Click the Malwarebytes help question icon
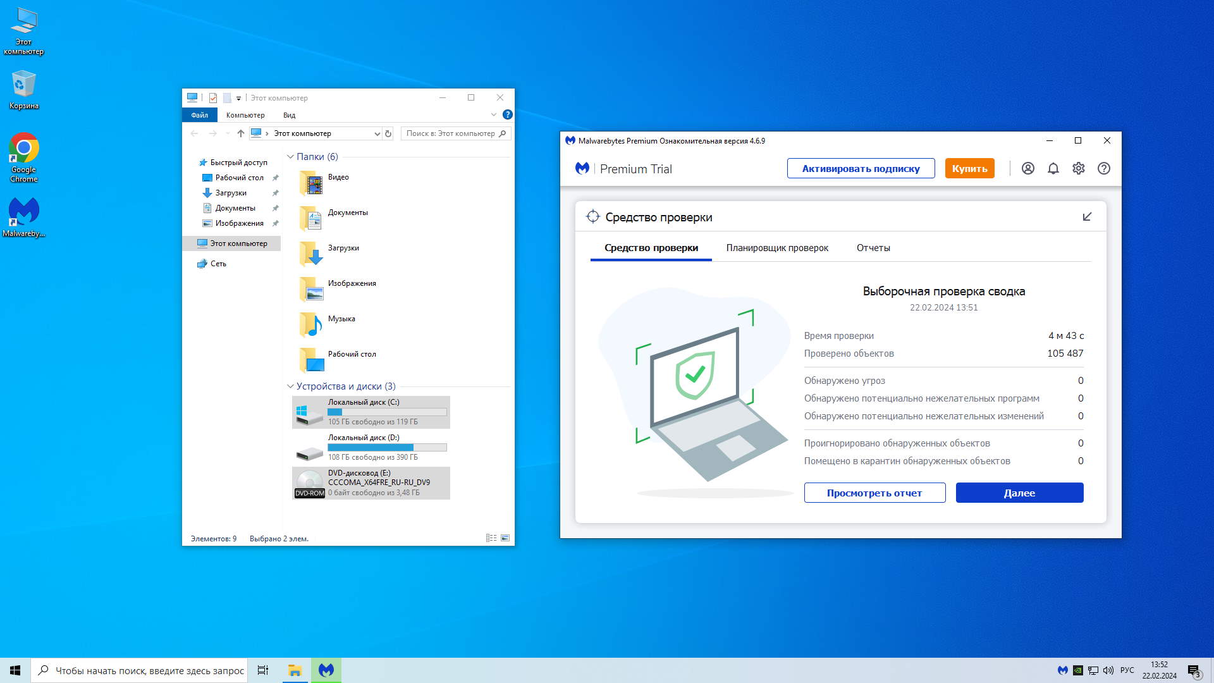Screen dimensions: 1214x683 coord(1104,168)
